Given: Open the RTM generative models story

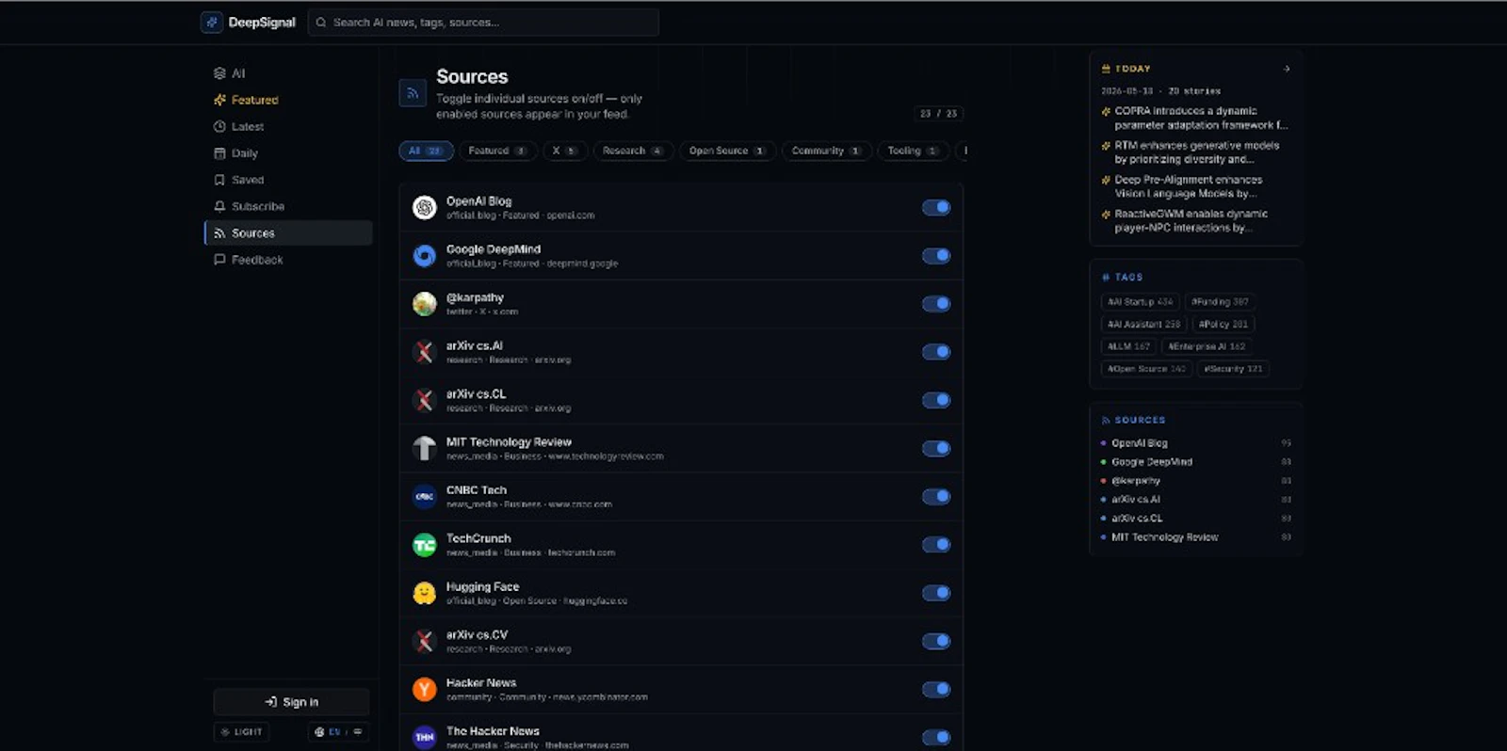Looking at the screenshot, I should (1196, 152).
